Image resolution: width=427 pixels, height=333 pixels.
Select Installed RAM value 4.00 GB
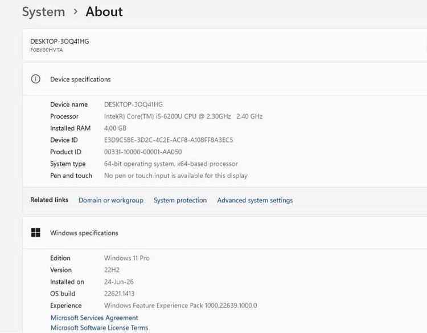click(115, 128)
